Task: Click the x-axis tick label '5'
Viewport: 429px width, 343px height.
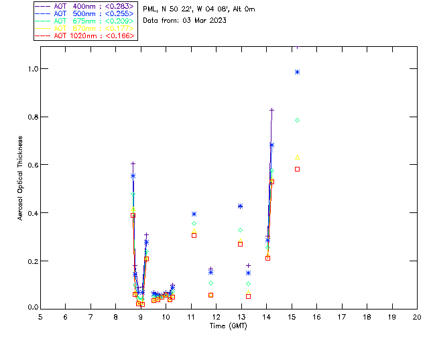Action: (40, 317)
